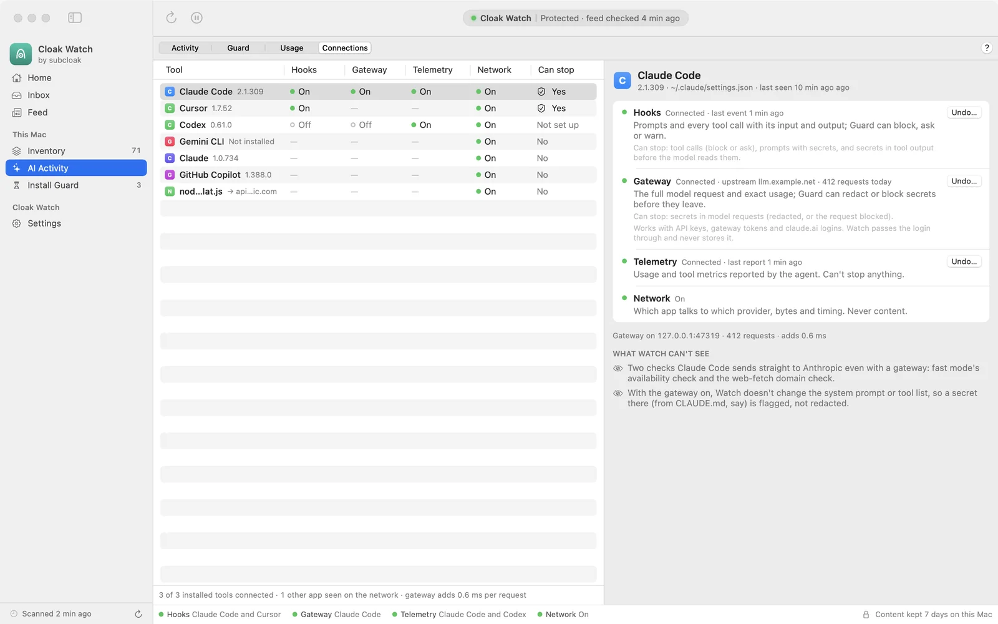Click the second eye icon about the system prompt
Image resolution: width=998 pixels, height=624 pixels.
coord(618,393)
